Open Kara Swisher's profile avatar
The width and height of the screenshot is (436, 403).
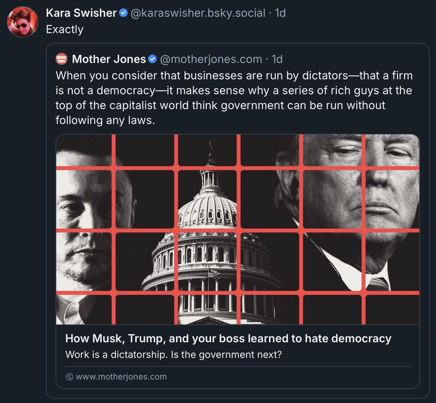point(23,22)
